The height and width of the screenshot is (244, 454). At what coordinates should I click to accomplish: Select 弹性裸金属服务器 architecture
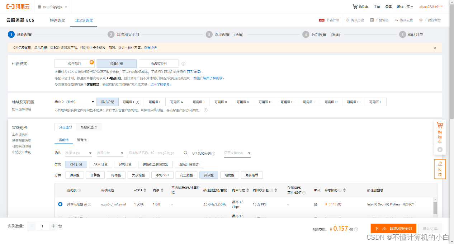[155, 164]
